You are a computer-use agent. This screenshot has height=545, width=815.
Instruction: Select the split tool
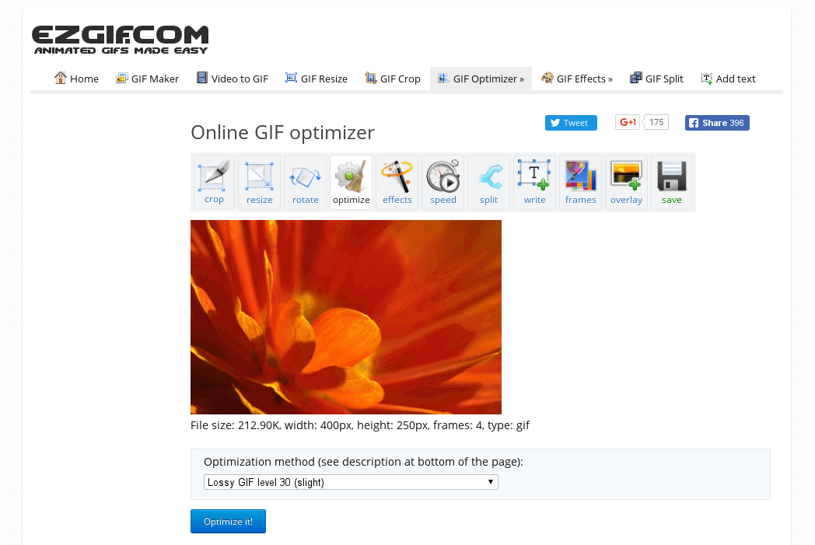pos(488,181)
